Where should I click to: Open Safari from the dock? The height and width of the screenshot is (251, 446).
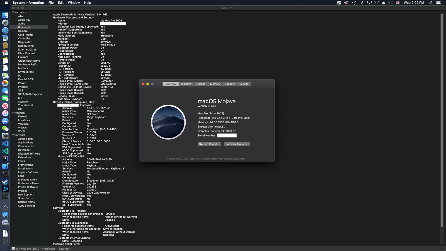(5, 30)
